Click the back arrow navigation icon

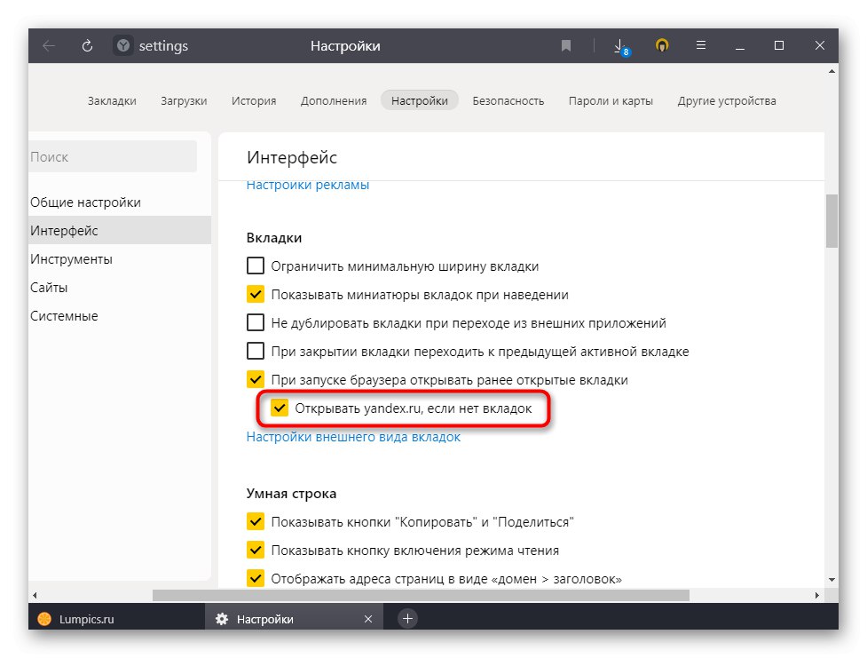tap(49, 46)
